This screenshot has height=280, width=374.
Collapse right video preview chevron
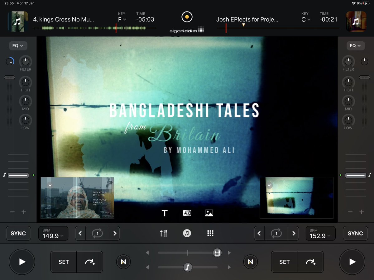tap(270, 185)
